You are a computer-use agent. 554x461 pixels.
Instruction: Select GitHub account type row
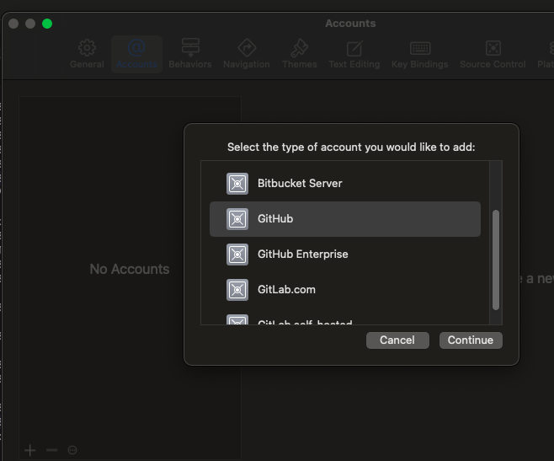(x=345, y=219)
